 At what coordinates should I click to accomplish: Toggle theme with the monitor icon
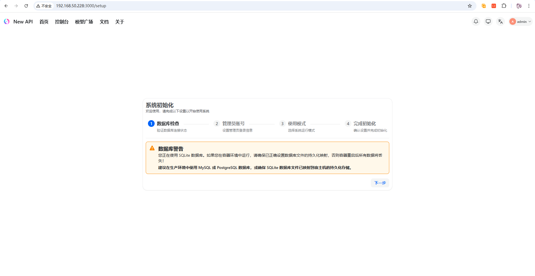(488, 21)
